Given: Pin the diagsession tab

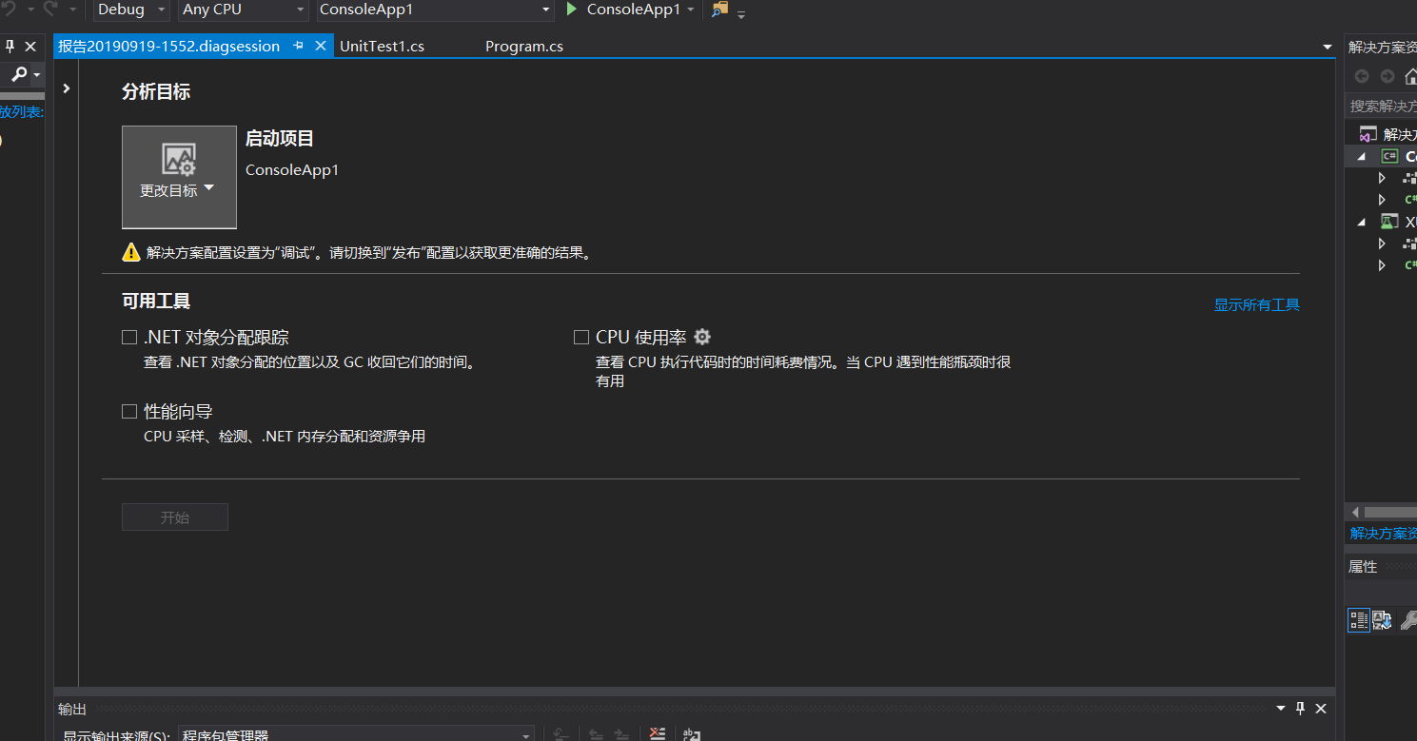Looking at the screenshot, I should pyautogui.click(x=298, y=46).
